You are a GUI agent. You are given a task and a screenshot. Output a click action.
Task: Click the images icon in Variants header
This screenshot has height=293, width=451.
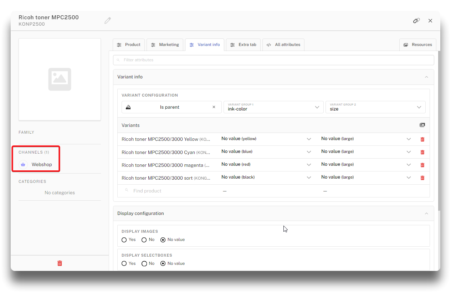(x=422, y=125)
